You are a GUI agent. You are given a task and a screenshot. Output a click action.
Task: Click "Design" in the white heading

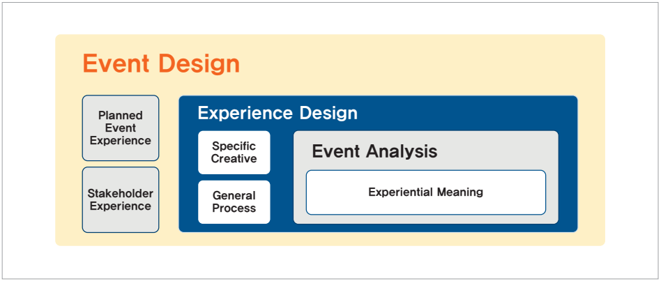(x=328, y=113)
